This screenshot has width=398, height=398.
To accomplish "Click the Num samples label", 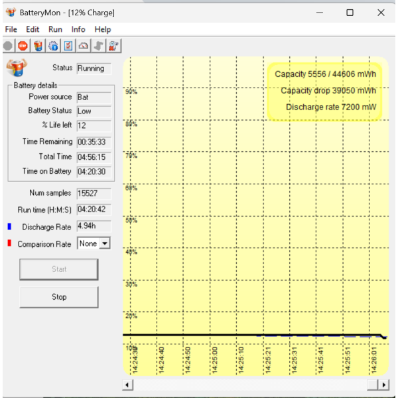I will click(x=50, y=193).
